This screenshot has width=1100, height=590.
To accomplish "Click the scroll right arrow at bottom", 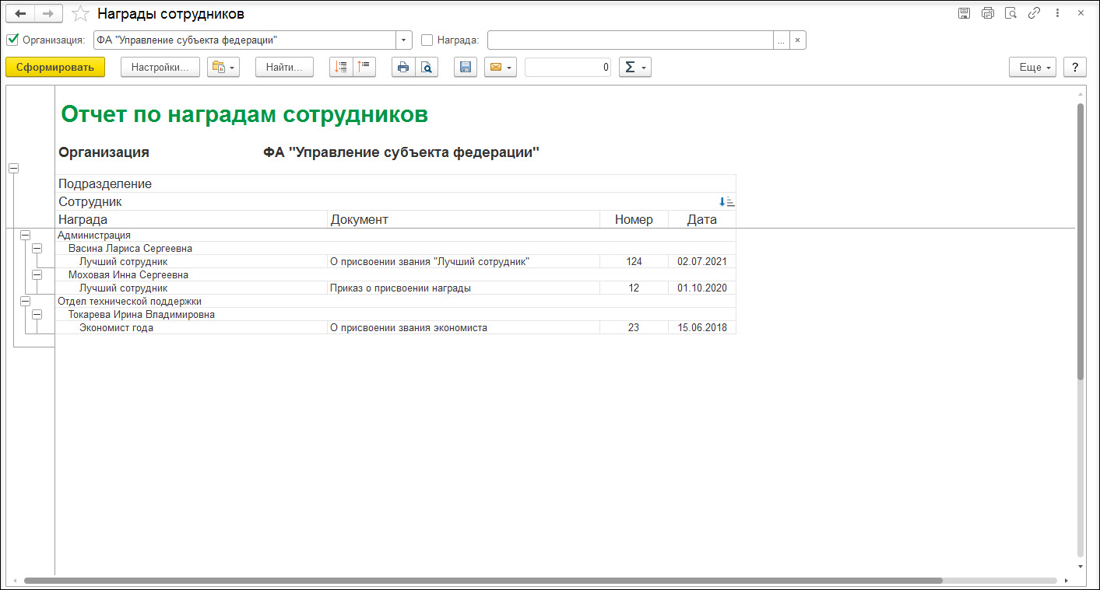I will point(1065,581).
